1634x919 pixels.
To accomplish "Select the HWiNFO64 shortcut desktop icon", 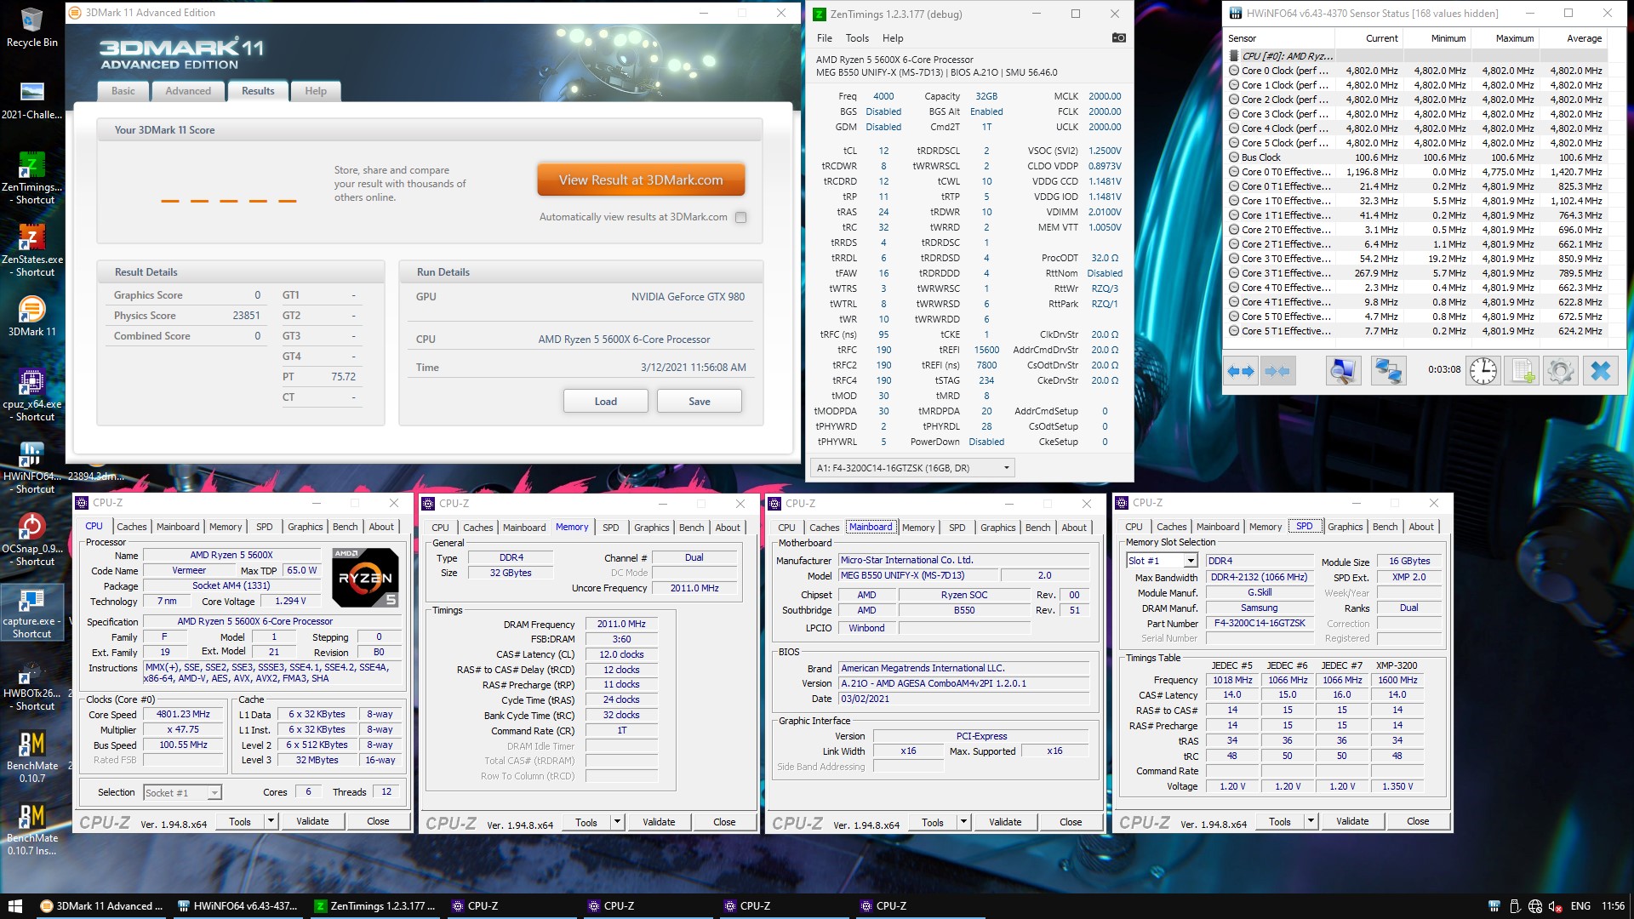I will point(31,466).
